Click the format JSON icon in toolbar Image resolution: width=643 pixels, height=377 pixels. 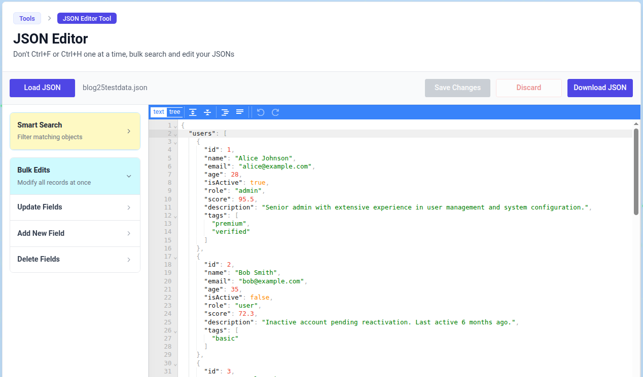click(225, 112)
